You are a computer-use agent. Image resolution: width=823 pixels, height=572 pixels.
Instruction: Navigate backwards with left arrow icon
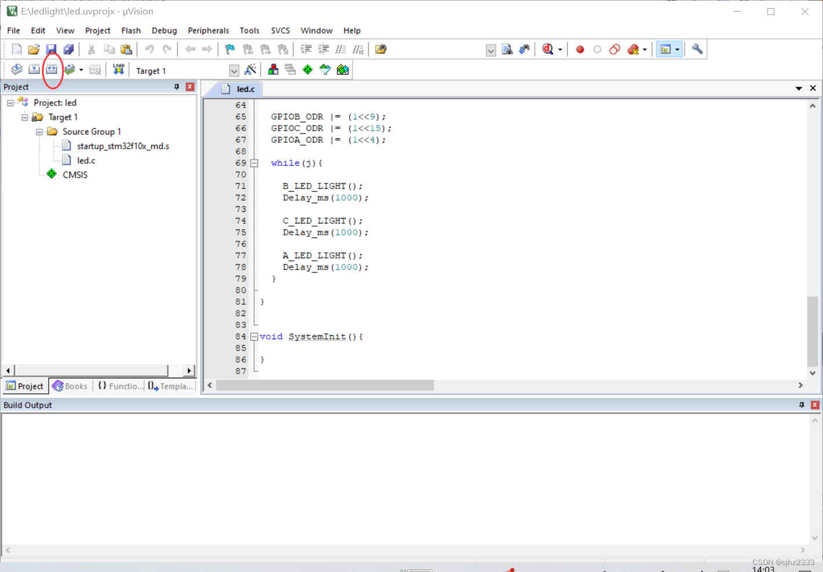pos(190,50)
